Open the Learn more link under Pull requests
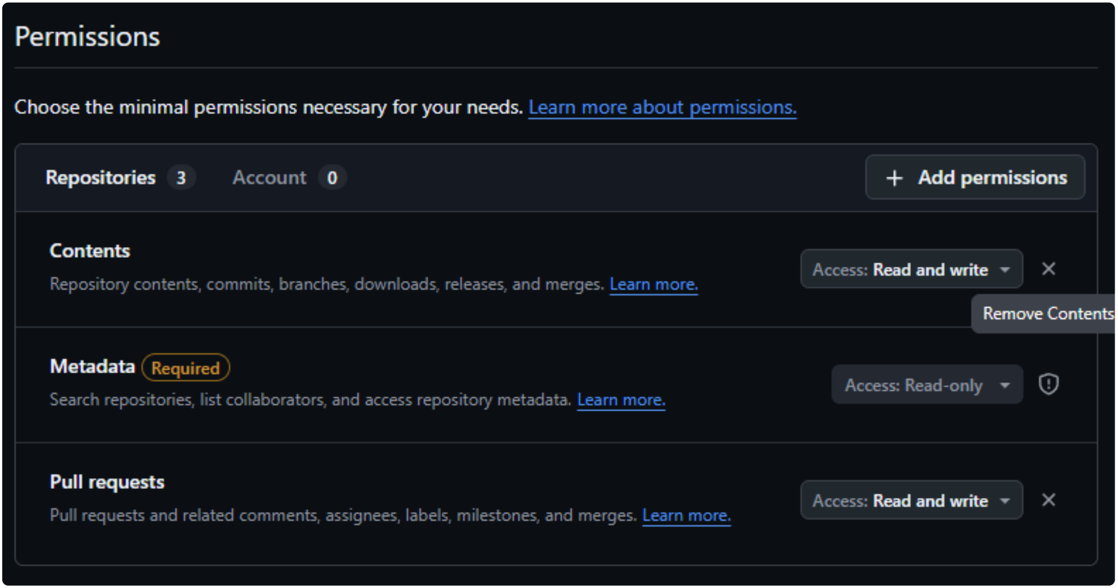1118x588 pixels. point(686,515)
